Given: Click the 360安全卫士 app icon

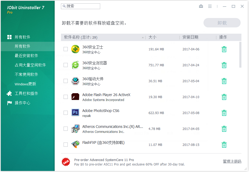Looking at the screenshot, I should [x=75, y=49].
